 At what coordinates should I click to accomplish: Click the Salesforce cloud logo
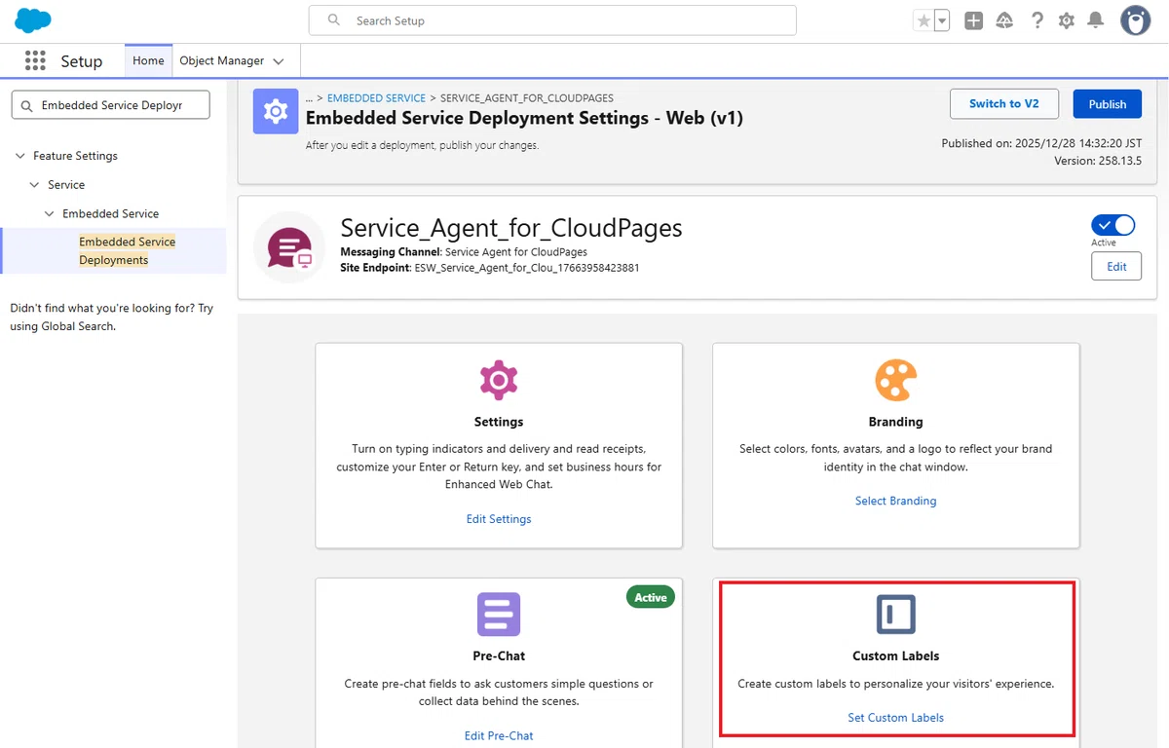(x=33, y=20)
